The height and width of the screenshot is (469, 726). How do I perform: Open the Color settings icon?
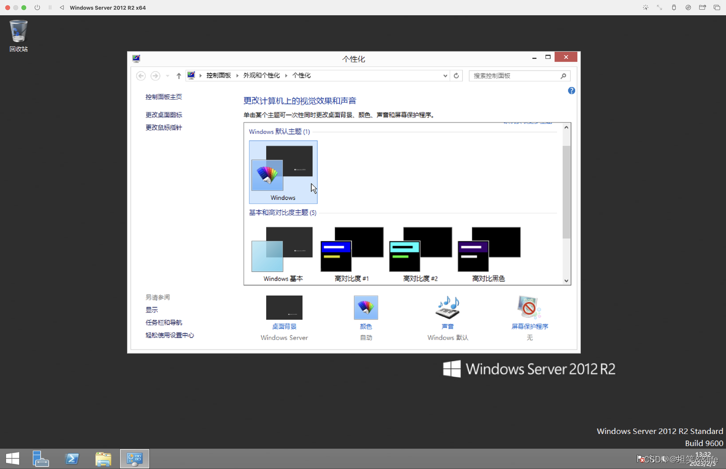point(366,307)
